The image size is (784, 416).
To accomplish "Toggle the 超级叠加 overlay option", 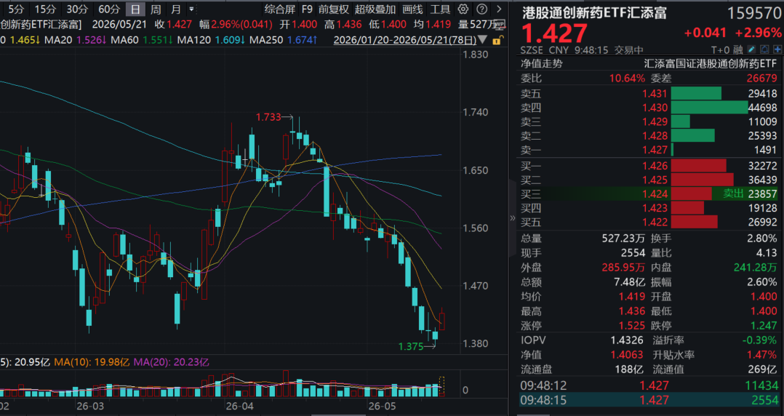I will click(375, 9).
